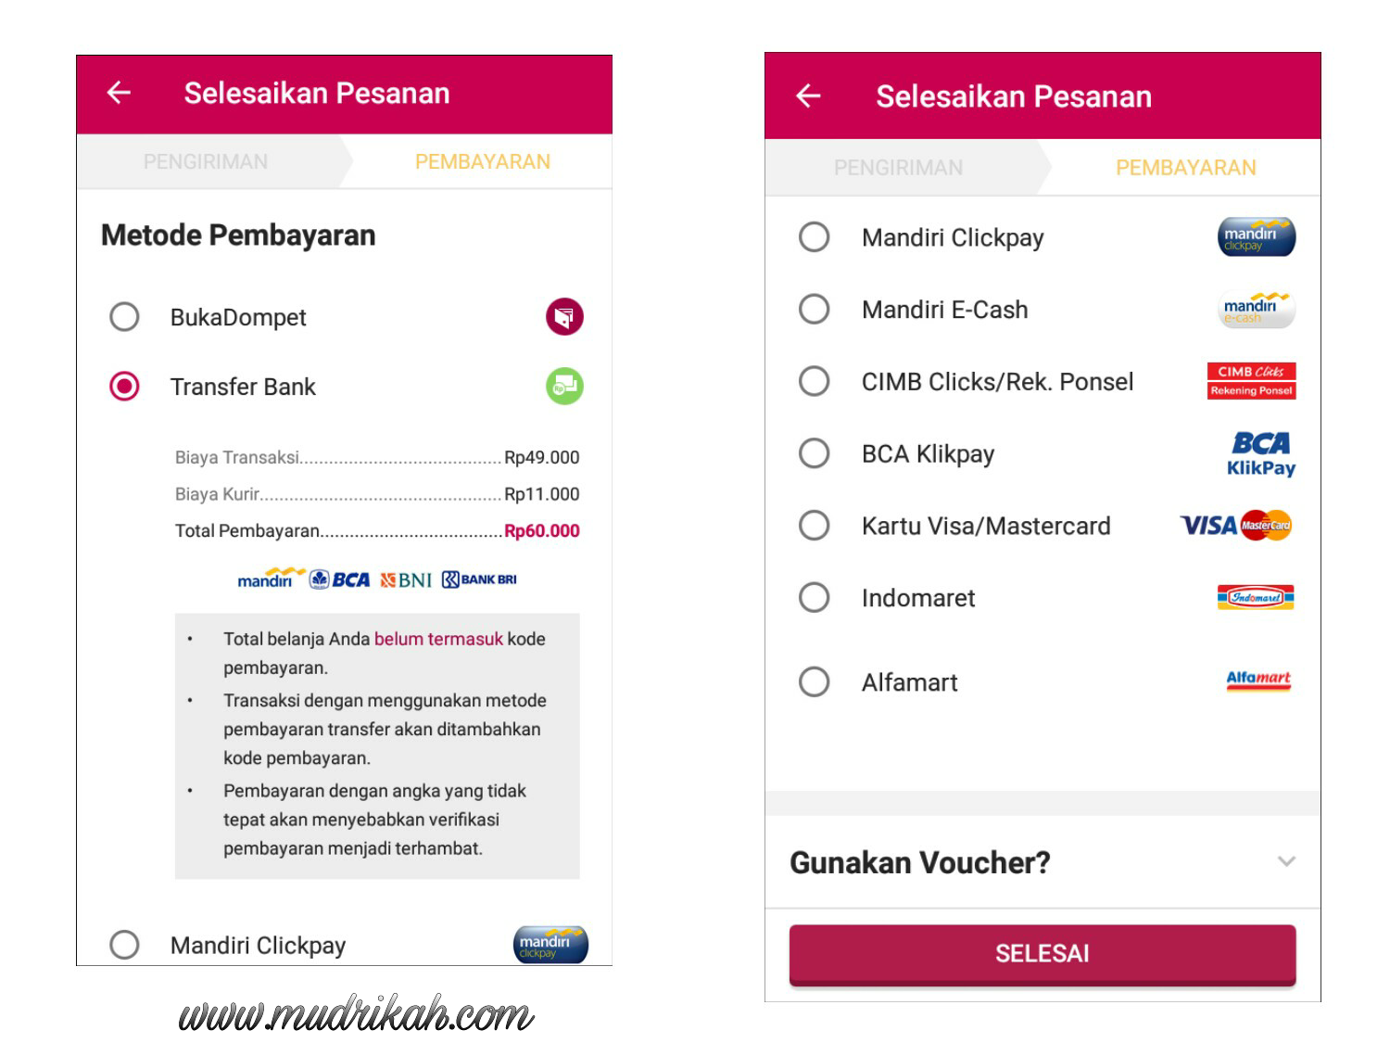Tap the SELESAI button

1042,954
